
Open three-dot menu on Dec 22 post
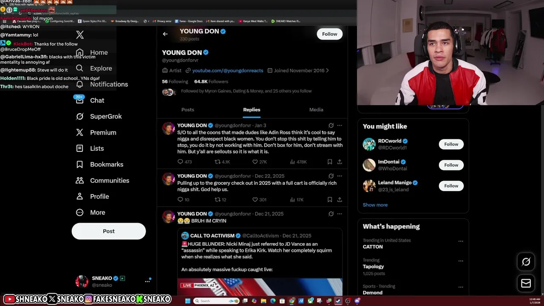pos(340,176)
